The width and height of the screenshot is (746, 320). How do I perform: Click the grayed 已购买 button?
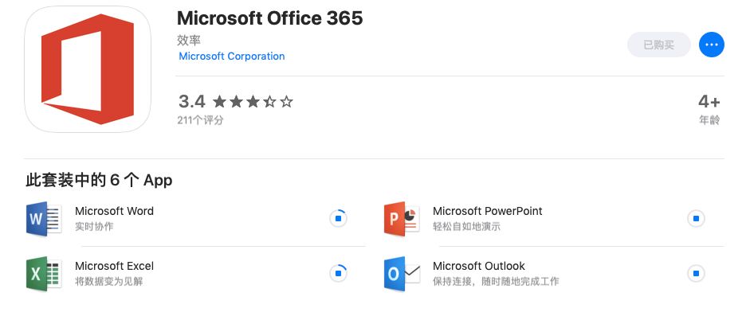[659, 45]
